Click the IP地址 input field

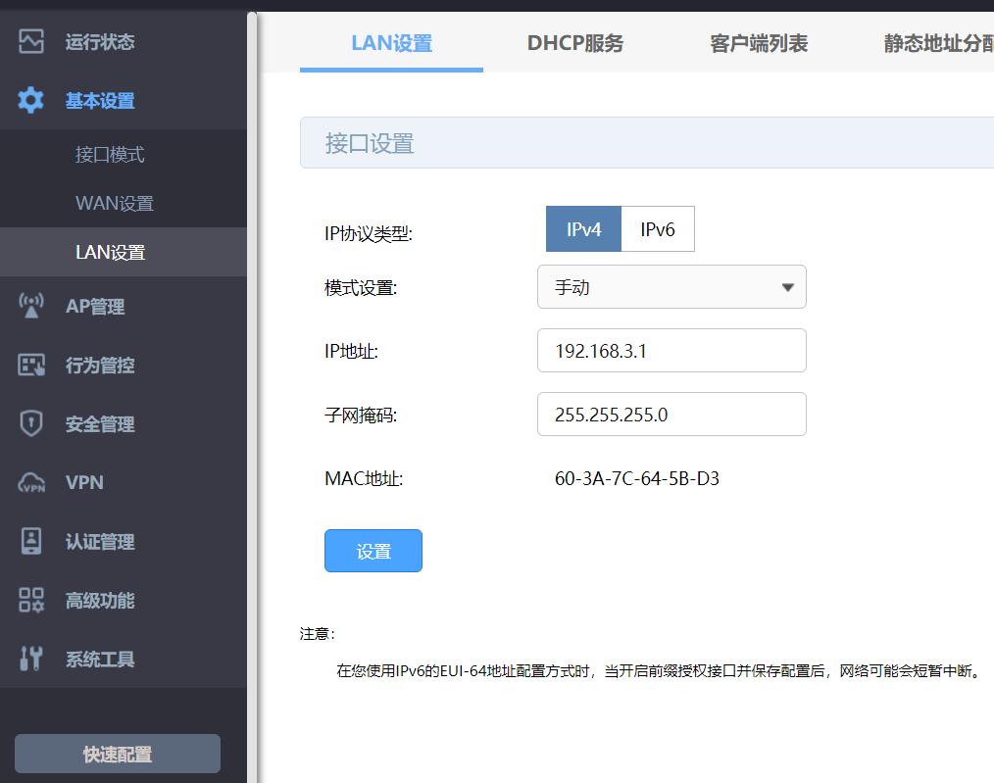(x=671, y=351)
